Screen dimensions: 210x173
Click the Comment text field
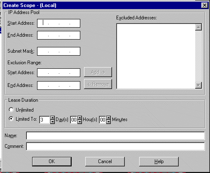(x=115, y=146)
